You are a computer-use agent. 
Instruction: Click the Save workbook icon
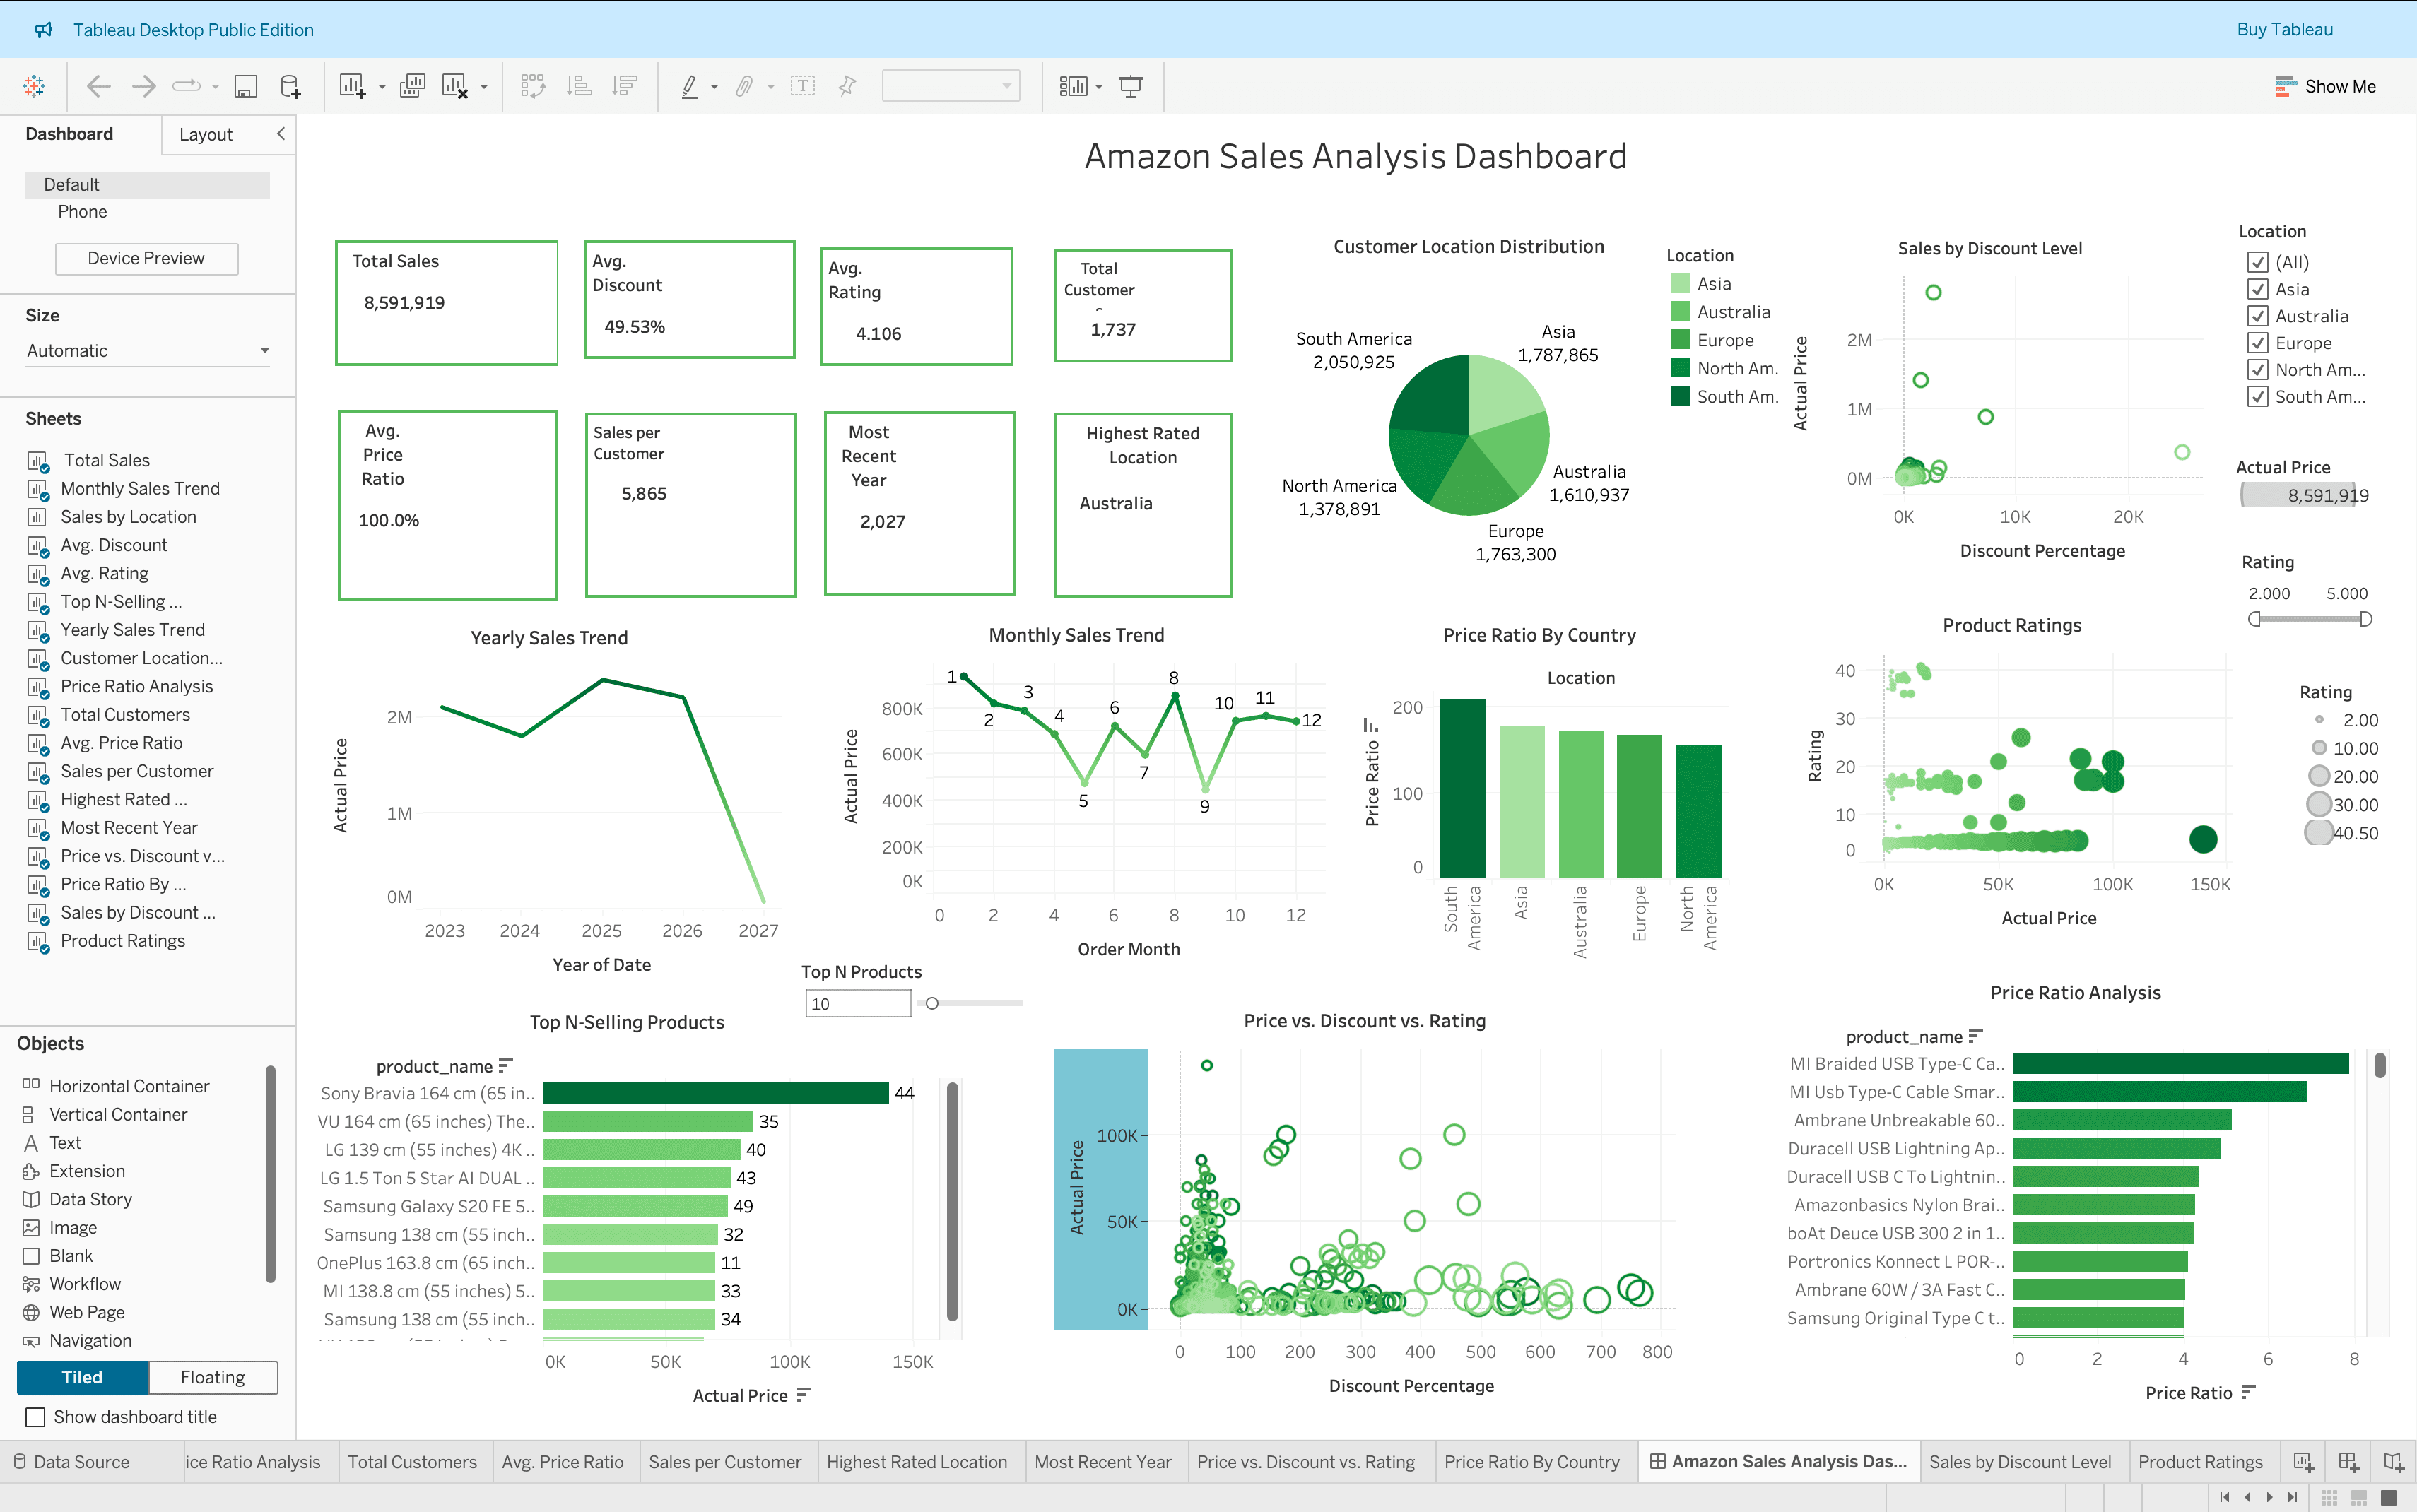coord(246,86)
